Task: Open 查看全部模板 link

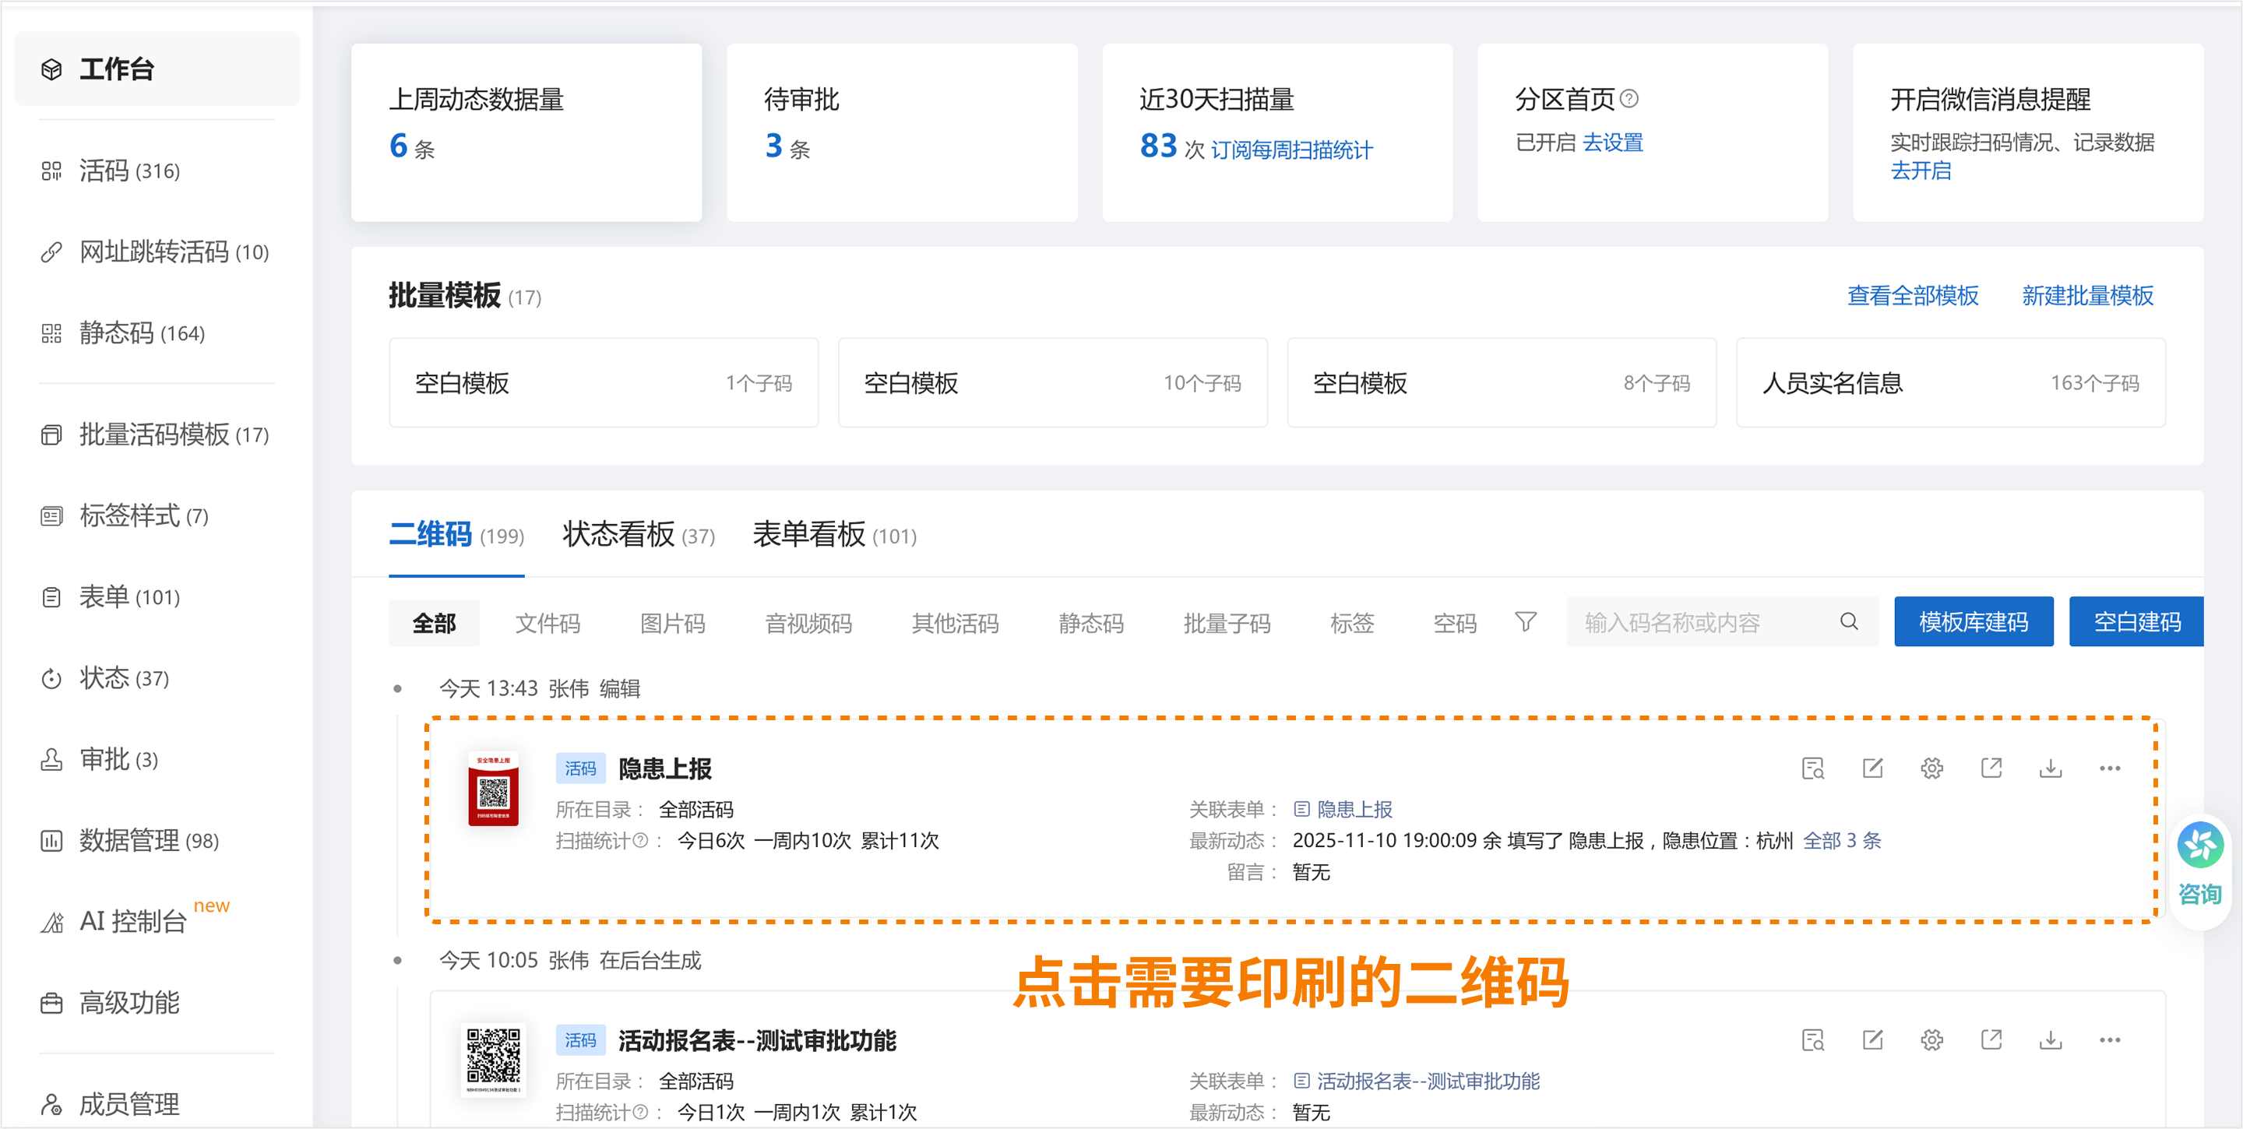Action: point(1912,296)
